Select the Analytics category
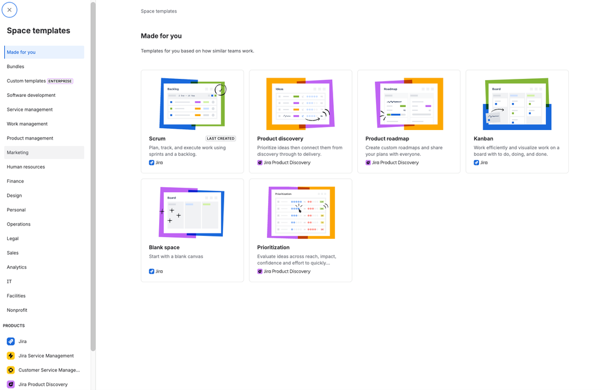The image size is (602, 390). click(x=44, y=267)
